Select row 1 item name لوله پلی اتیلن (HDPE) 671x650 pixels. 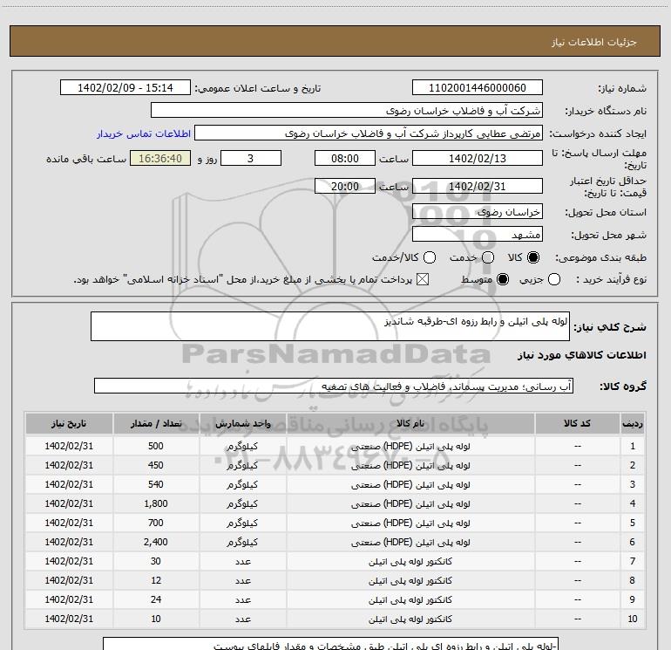pos(410,446)
